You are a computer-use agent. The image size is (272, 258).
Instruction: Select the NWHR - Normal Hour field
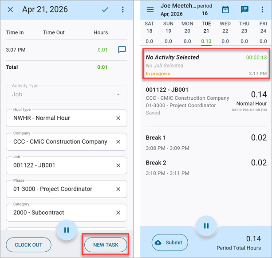pos(67,118)
